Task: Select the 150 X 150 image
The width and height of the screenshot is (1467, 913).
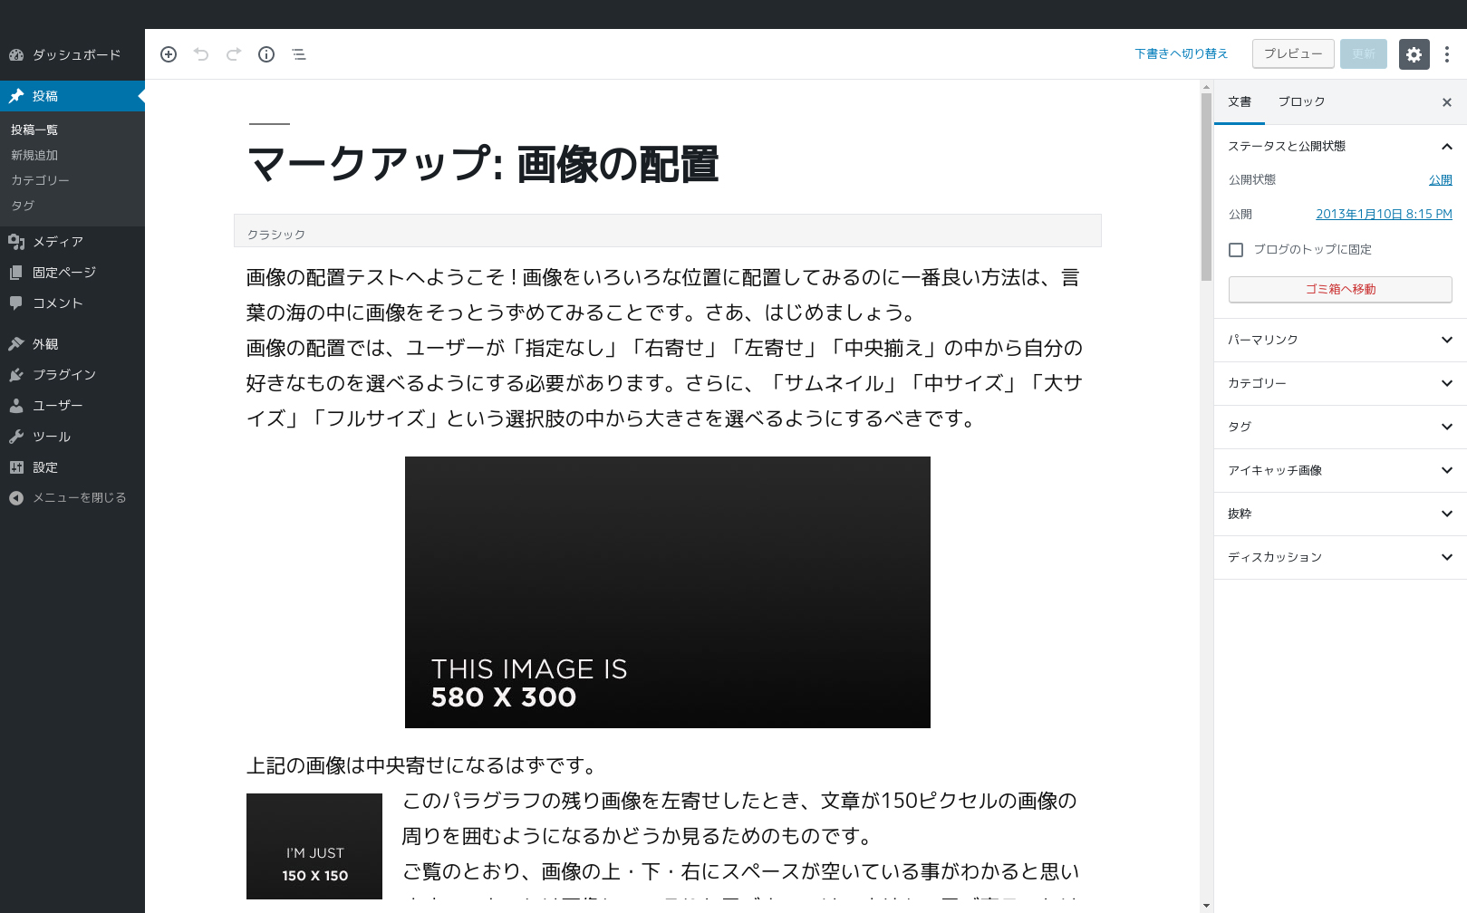Action: (x=314, y=846)
